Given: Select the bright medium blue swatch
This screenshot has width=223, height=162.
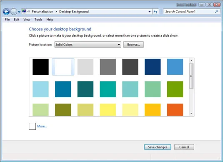Looking at the screenshot, I should click(175, 67).
